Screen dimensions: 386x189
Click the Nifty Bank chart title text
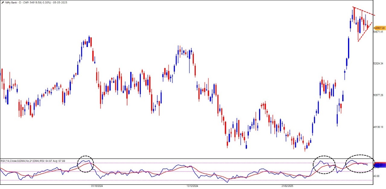12,2
